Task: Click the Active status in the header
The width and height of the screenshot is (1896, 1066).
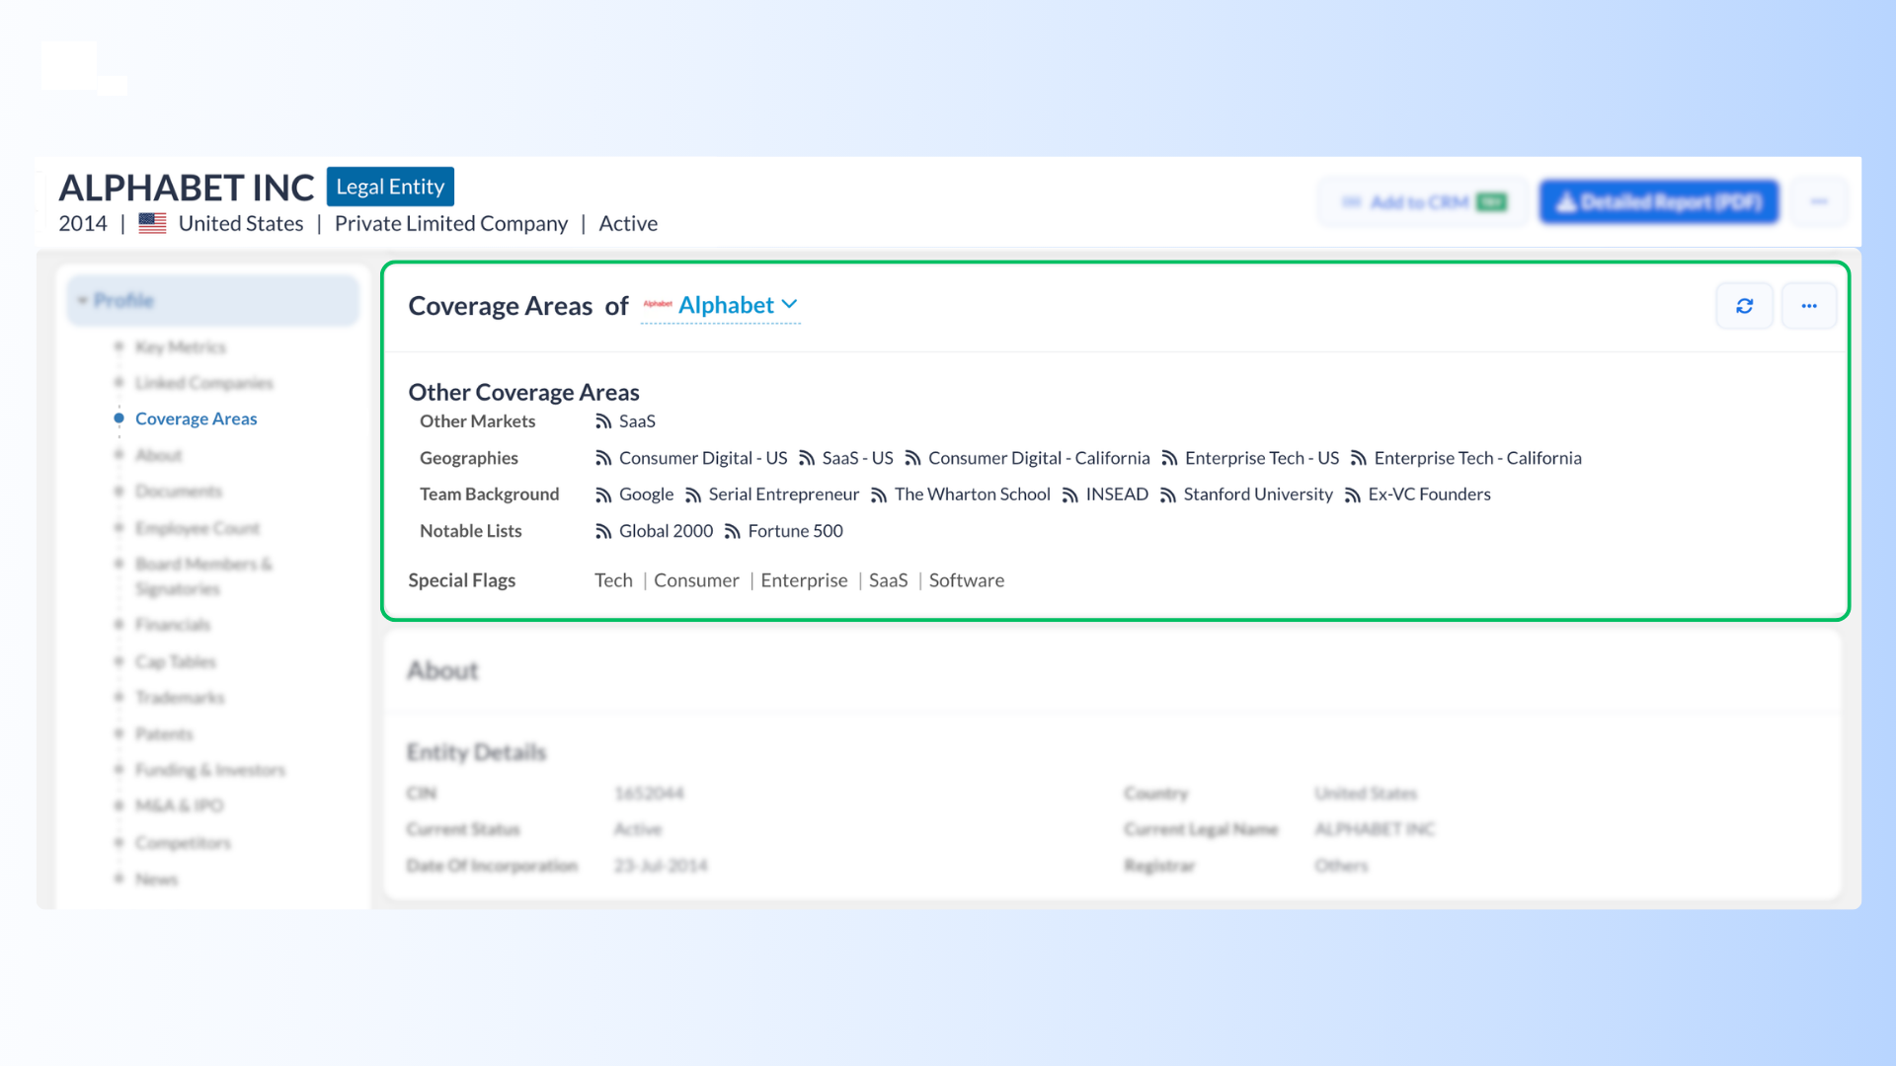Action: (628, 224)
